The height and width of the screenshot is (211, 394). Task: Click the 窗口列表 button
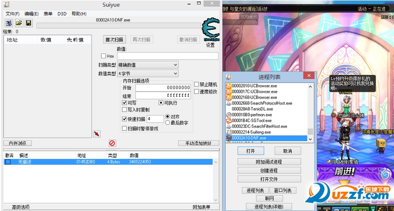pos(283,190)
